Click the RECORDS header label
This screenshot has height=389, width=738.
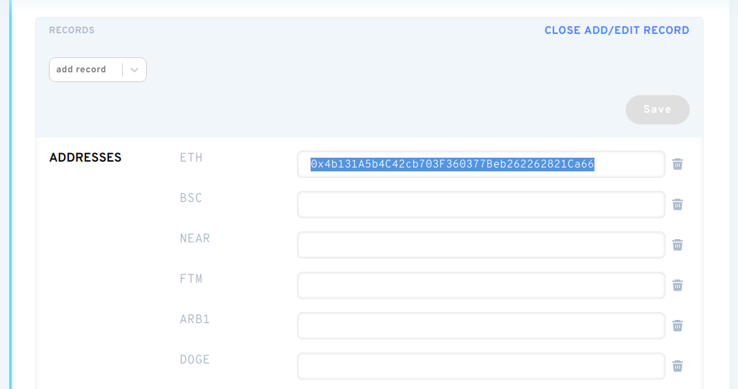[x=72, y=31]
